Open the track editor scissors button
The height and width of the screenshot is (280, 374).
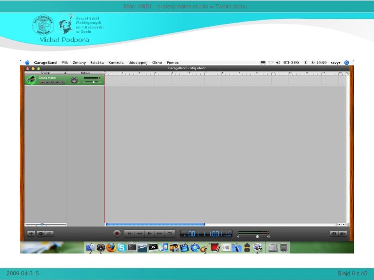point(49,234)
